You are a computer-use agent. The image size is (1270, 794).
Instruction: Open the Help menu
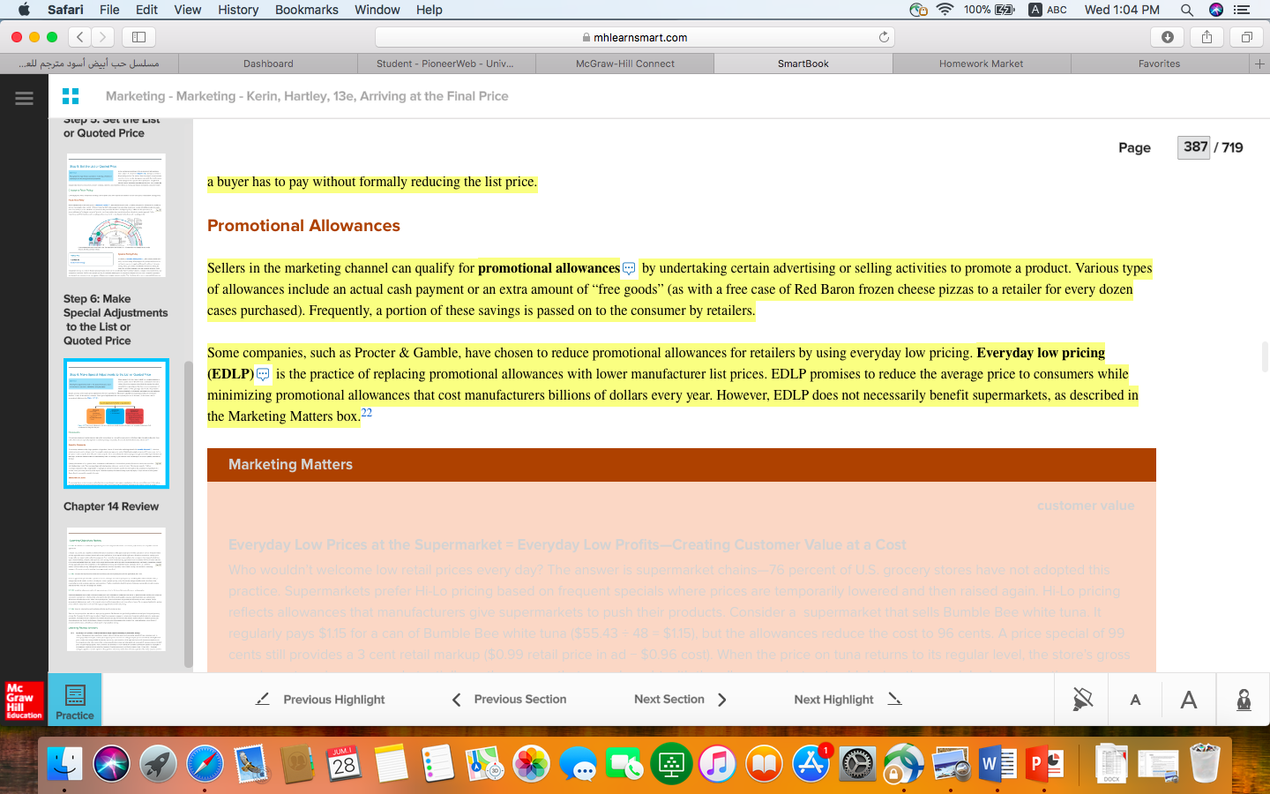(430, 10)
